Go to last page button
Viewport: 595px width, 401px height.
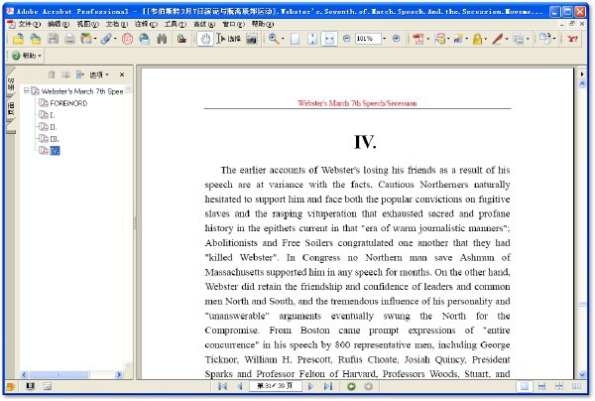(x=328, y=386)
